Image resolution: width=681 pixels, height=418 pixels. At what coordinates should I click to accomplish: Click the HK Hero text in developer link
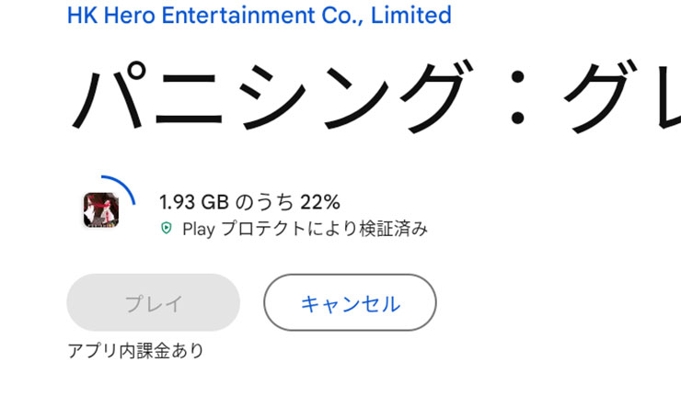tap(111, 15)
